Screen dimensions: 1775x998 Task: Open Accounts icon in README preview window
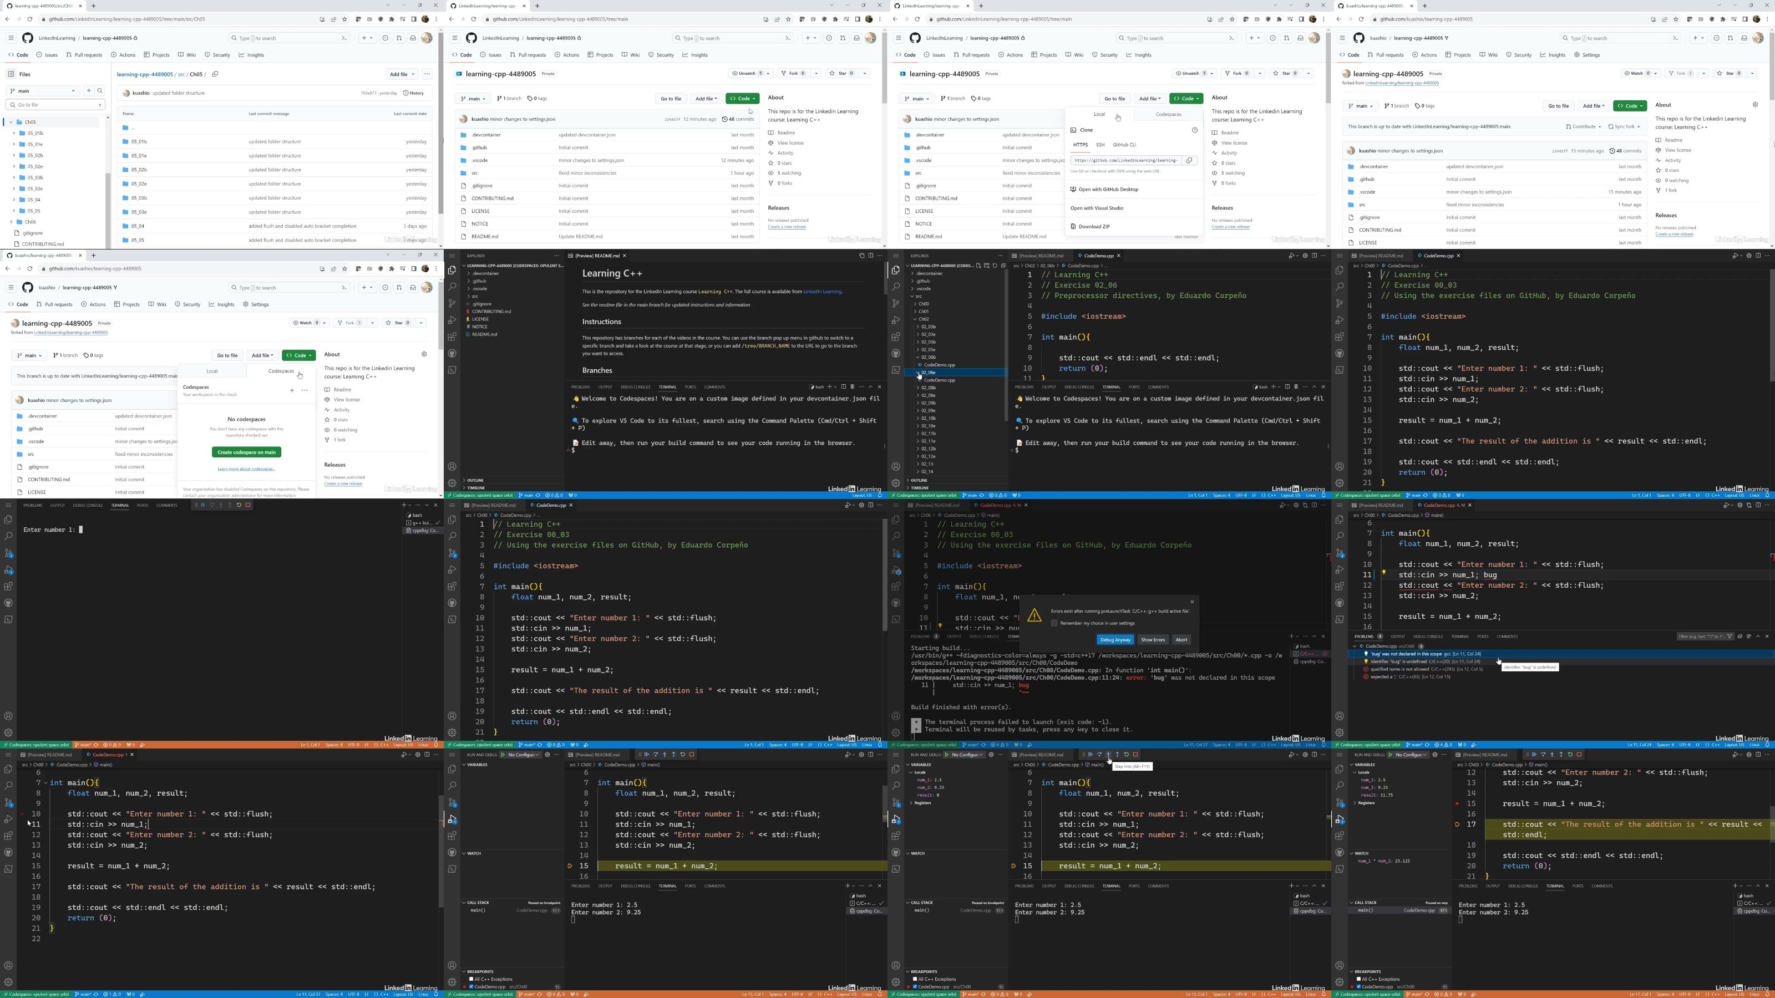452,466
